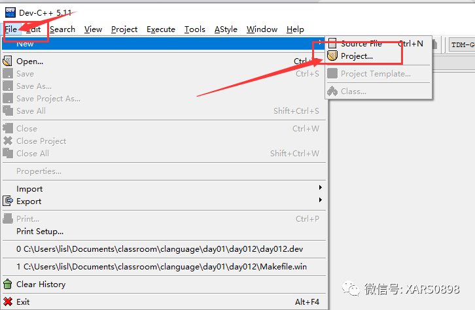This screenshot has height=310, width=475.
Task: Click the Project Template icon
Action: [332, 73]
